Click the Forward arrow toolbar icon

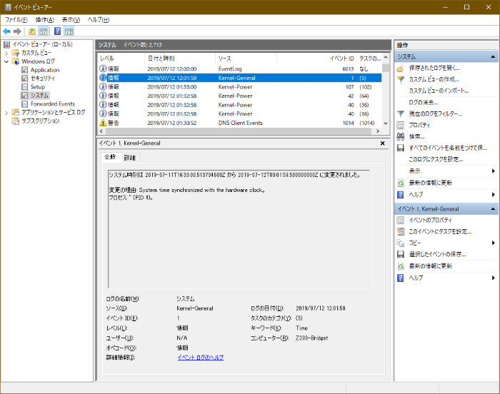18,31
